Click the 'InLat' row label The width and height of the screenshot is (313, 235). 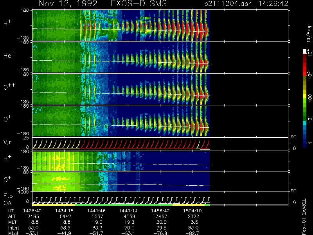[13, 228]
